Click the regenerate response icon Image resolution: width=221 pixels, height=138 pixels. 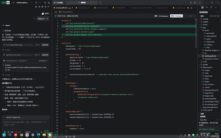coord(45,7)
